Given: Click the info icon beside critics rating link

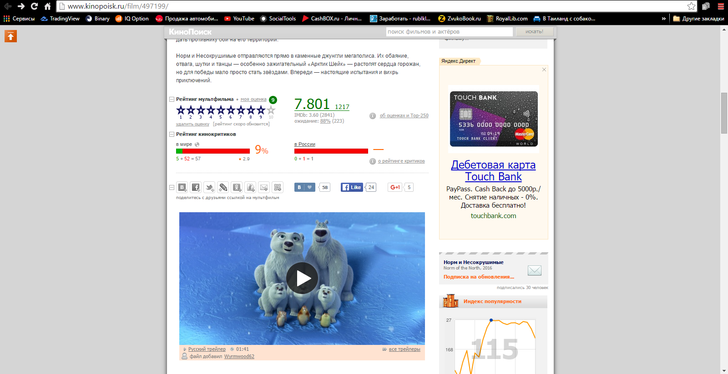Looking at the screenshot, I should click(372, 161).
